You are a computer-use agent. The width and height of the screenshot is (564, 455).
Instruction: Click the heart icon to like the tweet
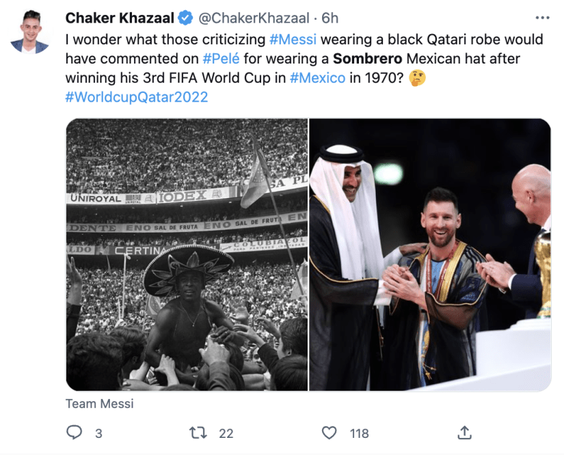tap(329, 432)
